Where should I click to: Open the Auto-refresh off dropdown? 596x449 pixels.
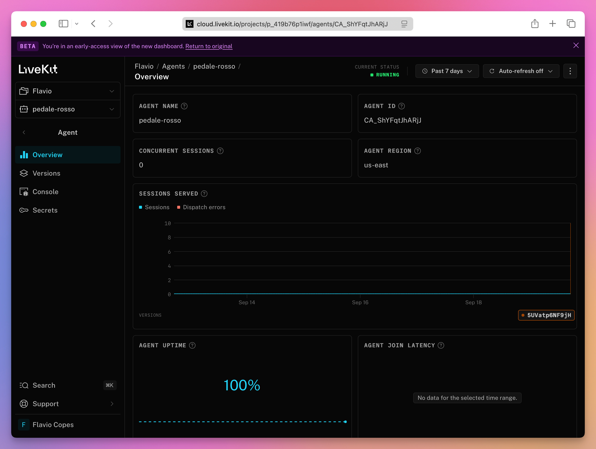coord(521,71)
